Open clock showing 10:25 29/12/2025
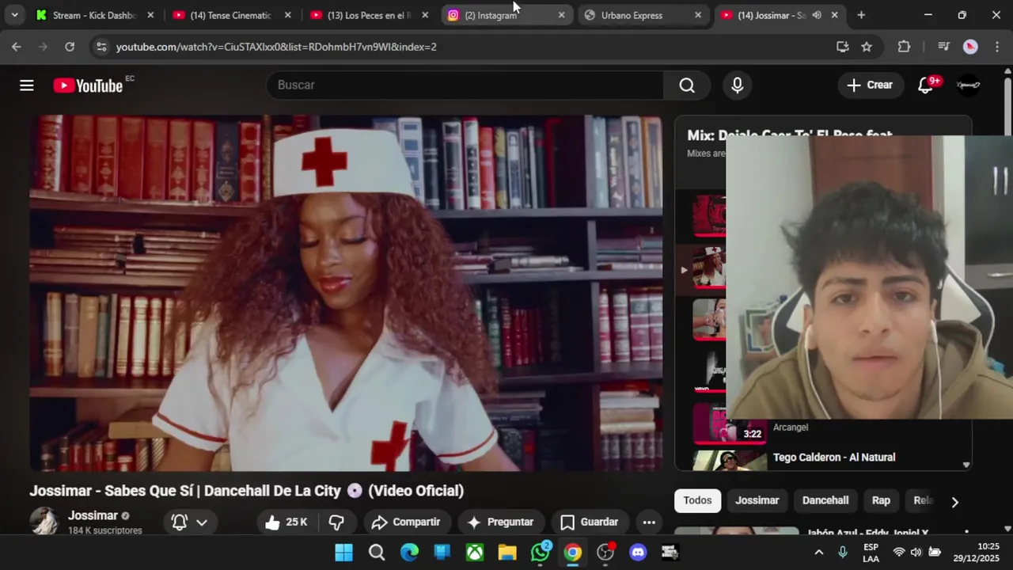Viewport: 1013px width, 570px height. pos(977,553)
